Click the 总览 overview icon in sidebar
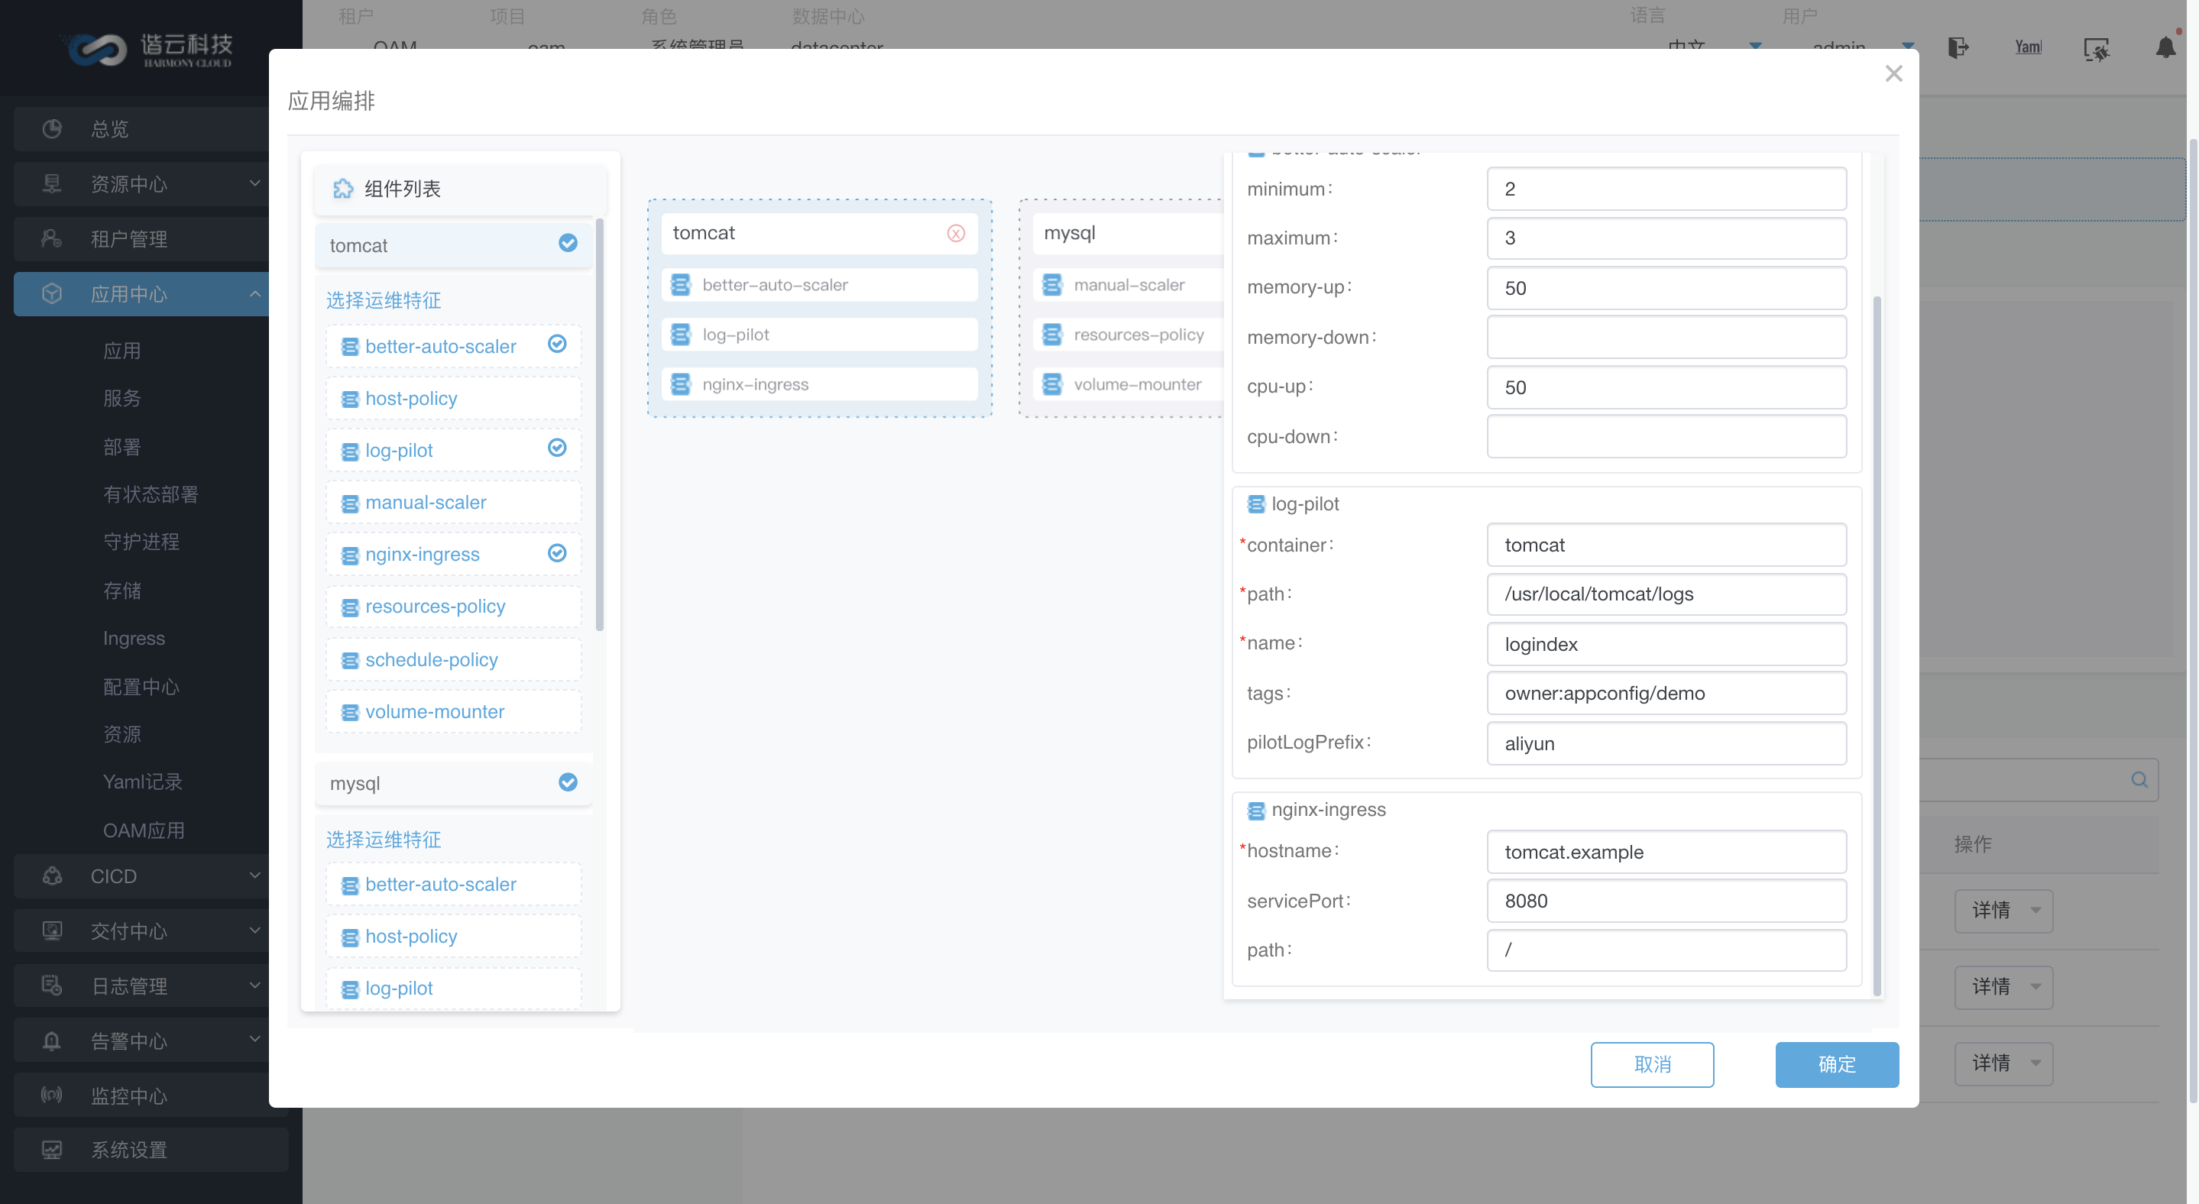Image resolution: width=2199 pixels, height=1204 pixels. [x=52, y=129]
